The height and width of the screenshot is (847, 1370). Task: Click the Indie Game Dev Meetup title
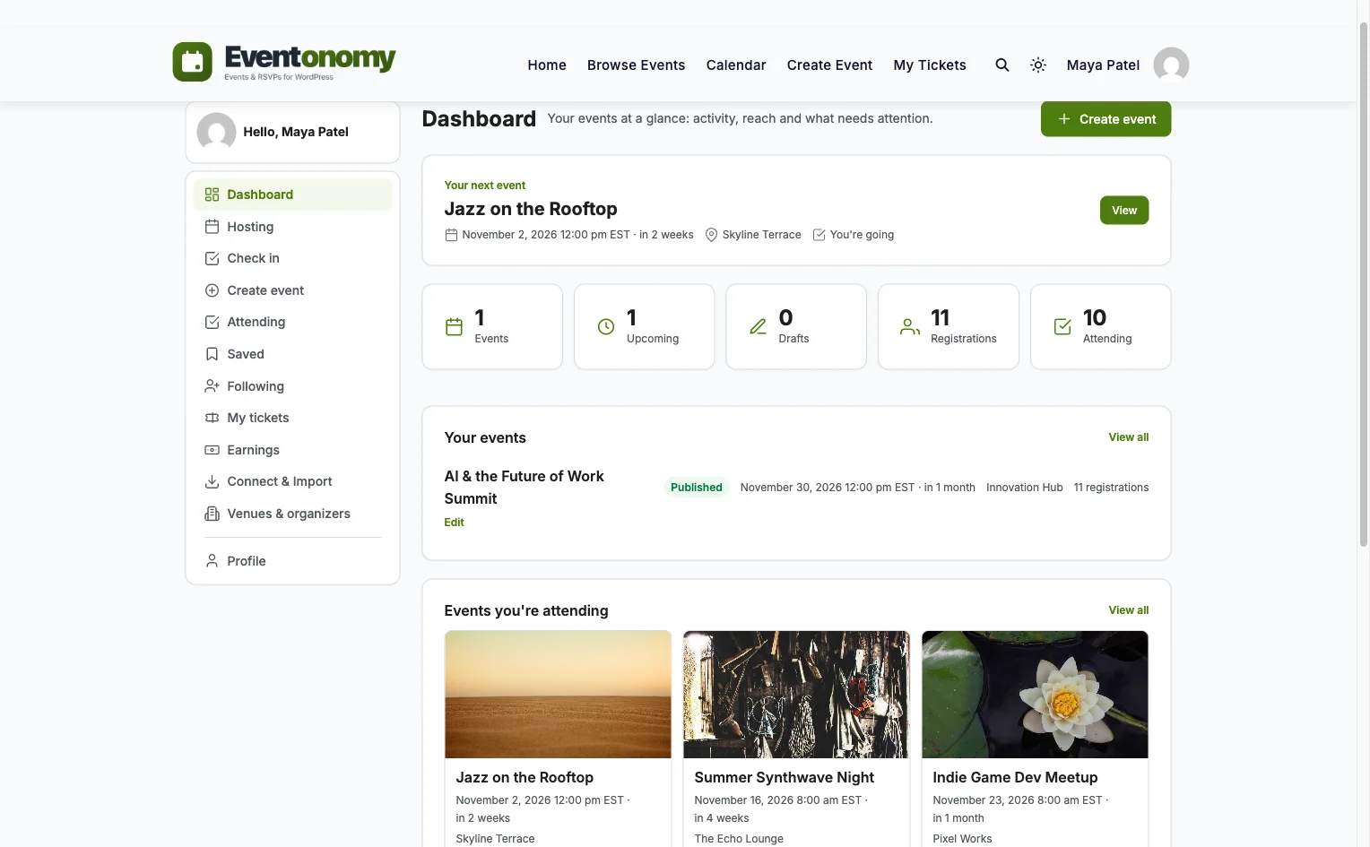tap(1015, 777)
